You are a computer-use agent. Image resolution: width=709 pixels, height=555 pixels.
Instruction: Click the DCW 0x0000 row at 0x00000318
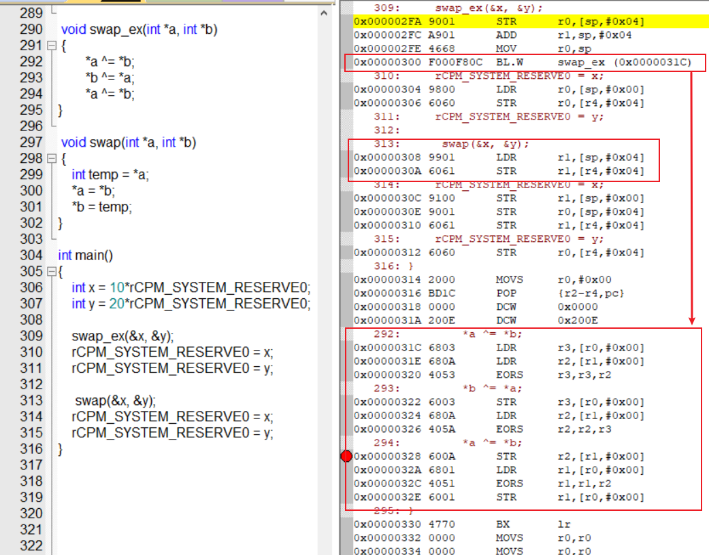[531, 306]
